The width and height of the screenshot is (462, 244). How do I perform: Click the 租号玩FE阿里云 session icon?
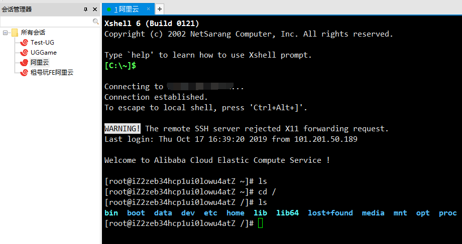click(x=24, y=73)
